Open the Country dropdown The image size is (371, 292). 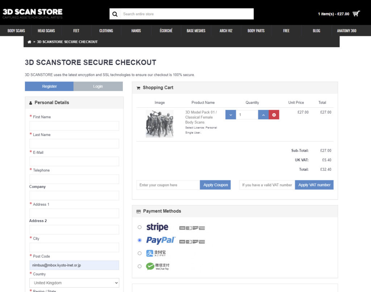coord(74,283)
